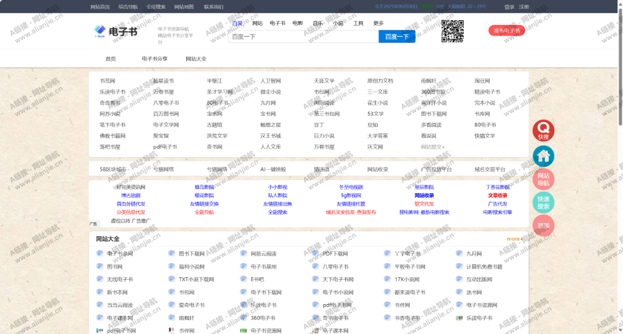Screen dimensions: 623x334
Task: Click the icon beside 福利小说网
Action: 172,267
